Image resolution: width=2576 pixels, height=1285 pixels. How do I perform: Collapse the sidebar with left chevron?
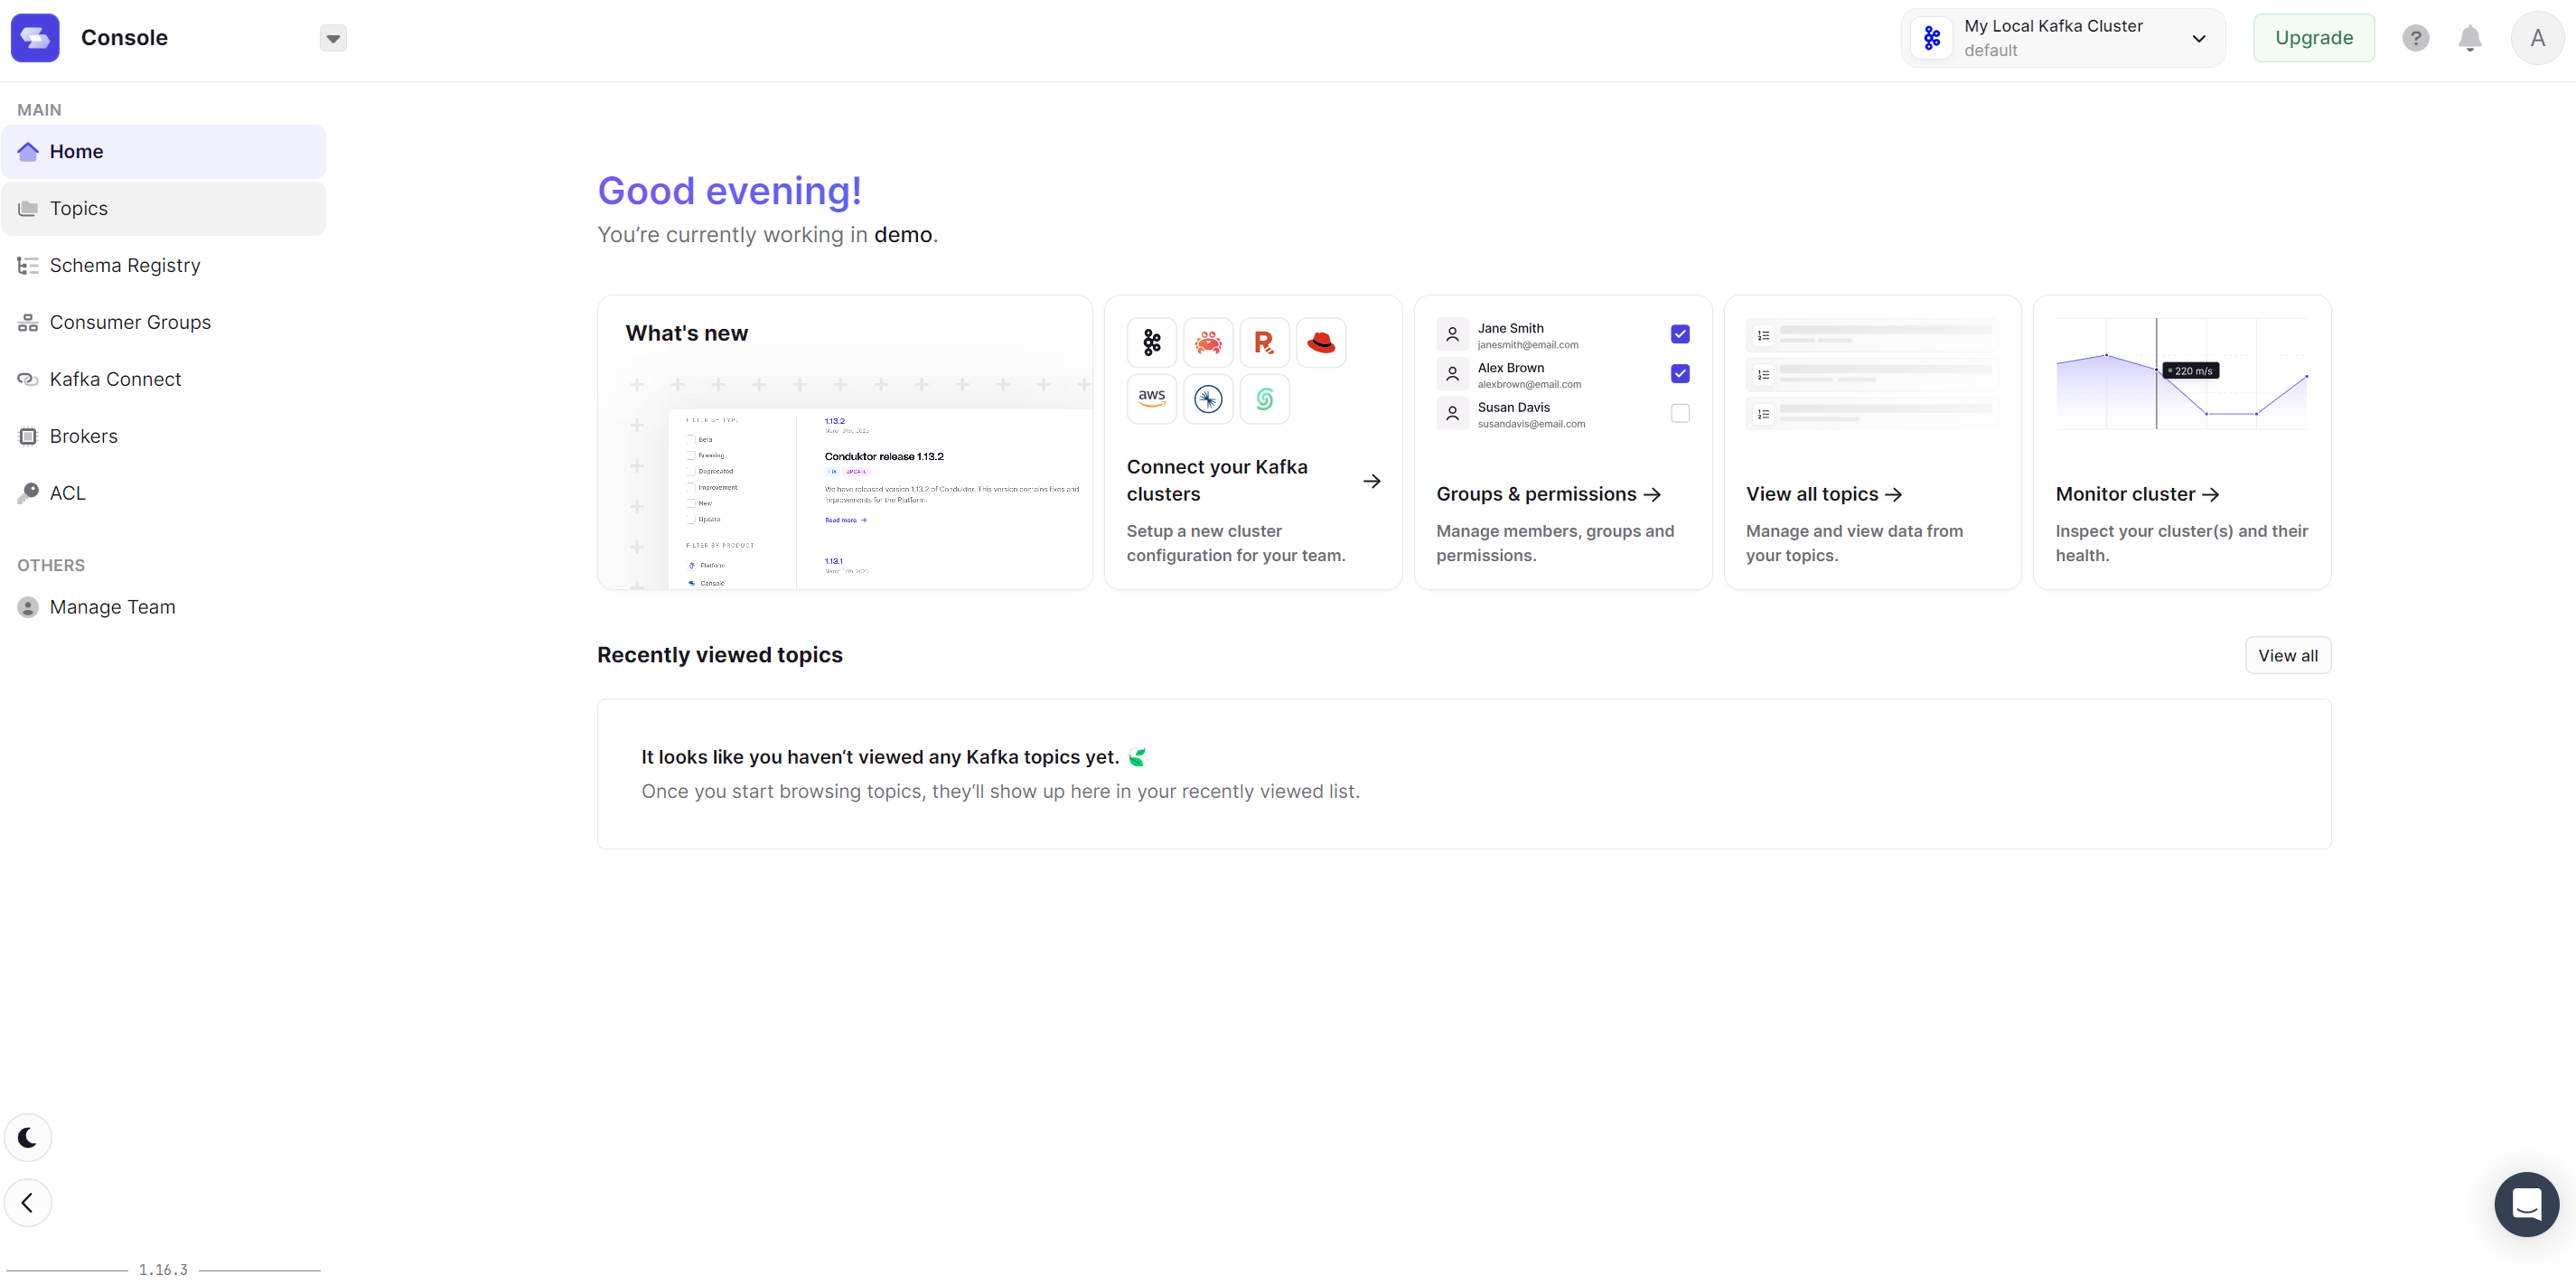tap(28, 1202)
